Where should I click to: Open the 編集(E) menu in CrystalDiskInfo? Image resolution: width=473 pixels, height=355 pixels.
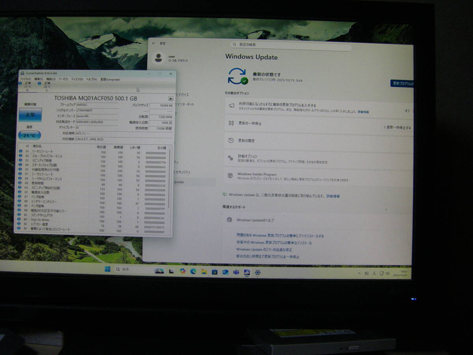(x=38, y=79)
